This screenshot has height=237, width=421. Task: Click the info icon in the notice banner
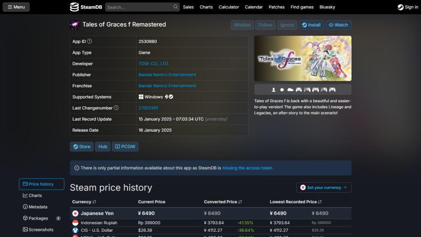(x=77, y=168)
